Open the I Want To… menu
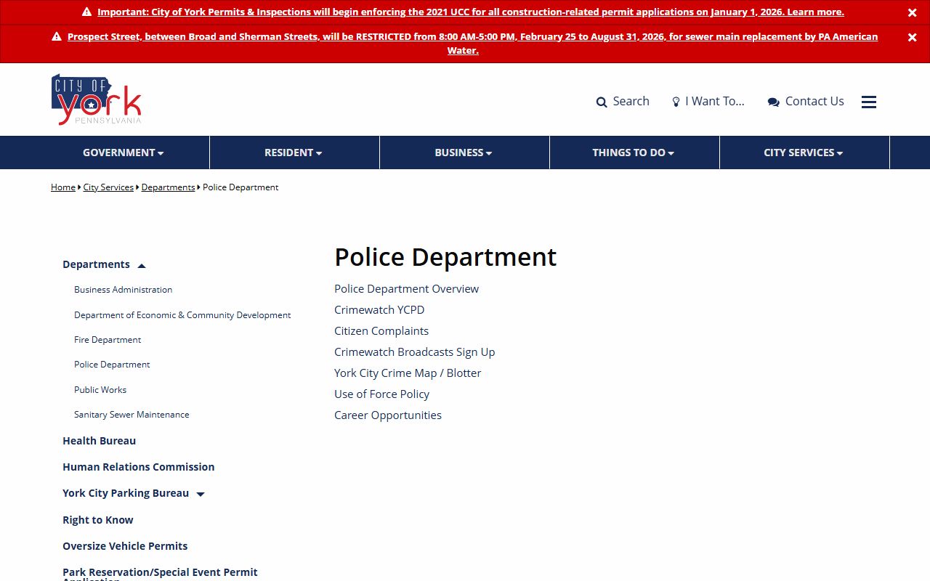The width and height of the screenshot is (930, 581). [x=708, y=102]
